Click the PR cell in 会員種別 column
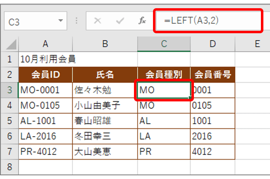Image resolution: width=270 pixels, height=179 pixels. [x=164, y=152]
